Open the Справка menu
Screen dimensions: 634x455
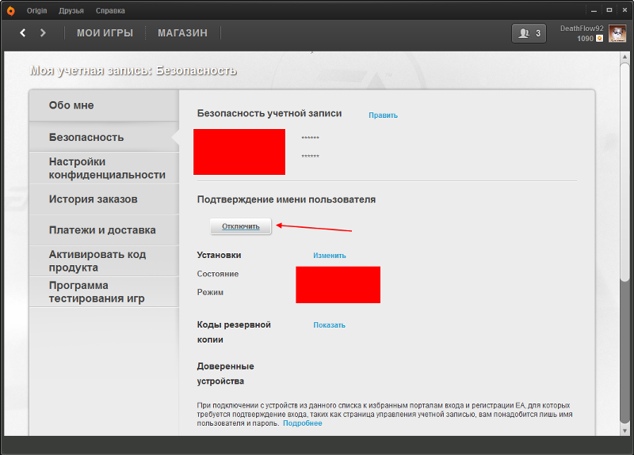click(x=109, y=11)
